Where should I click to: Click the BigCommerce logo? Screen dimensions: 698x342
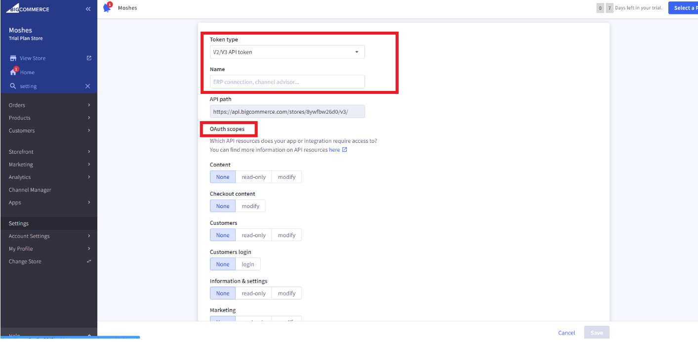tap(28, 9)
